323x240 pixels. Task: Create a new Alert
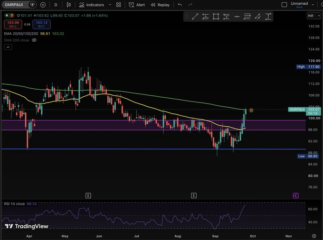[137, 5]
